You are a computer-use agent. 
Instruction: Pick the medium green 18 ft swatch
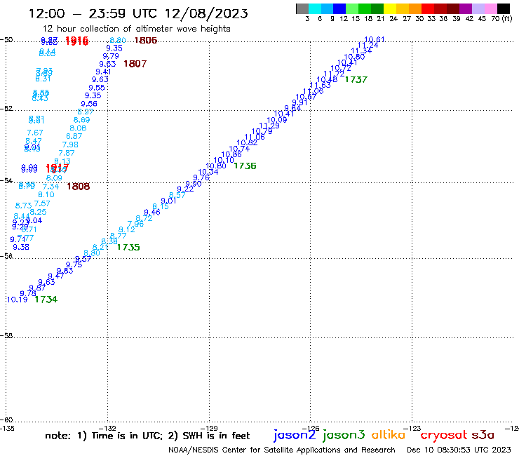[365, 8]
